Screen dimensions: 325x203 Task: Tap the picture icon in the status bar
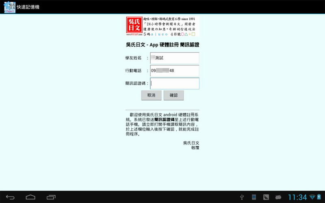266,197
